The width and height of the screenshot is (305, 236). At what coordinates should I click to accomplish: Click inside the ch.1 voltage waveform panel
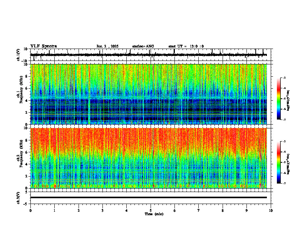pyautogui.click(x=151, y=55)
